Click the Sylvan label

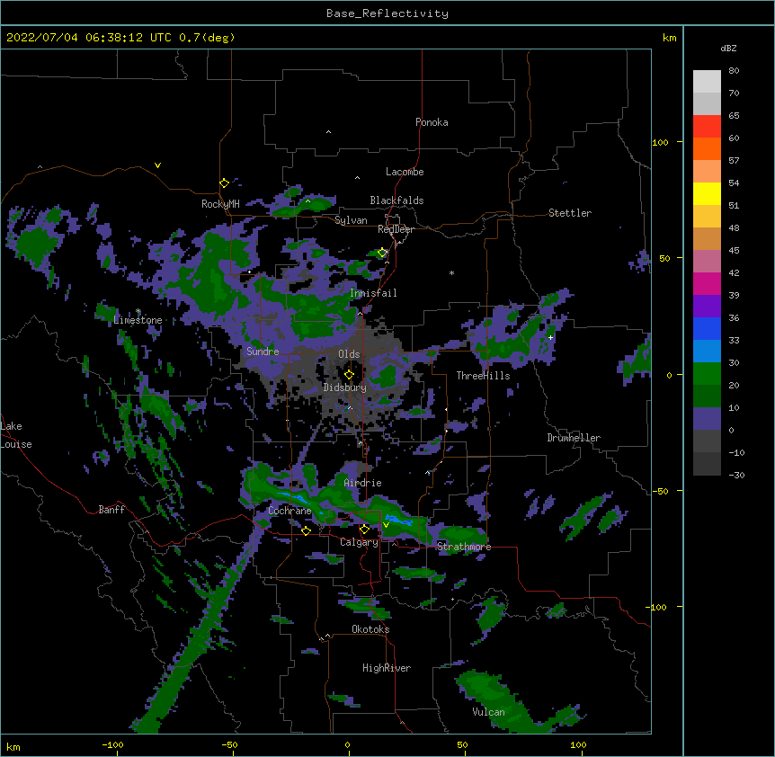coord(351,220)
